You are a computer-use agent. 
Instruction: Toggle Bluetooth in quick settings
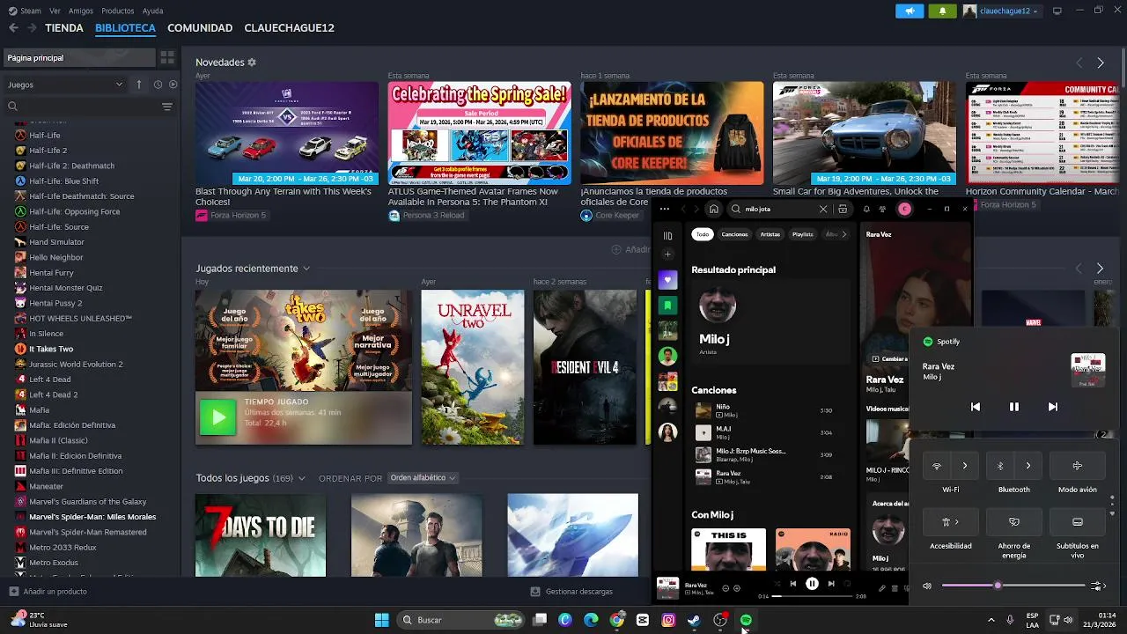coord(1000,466)
